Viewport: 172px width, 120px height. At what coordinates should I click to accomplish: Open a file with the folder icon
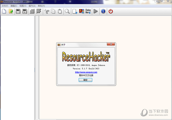coord(11,11)
